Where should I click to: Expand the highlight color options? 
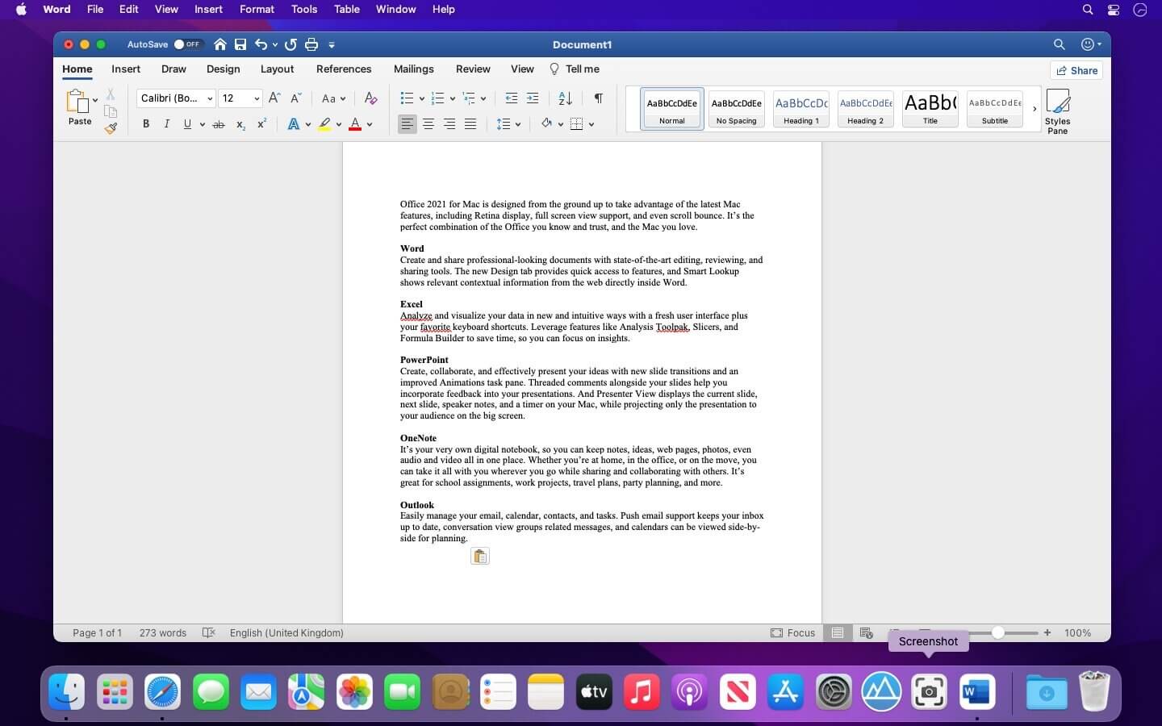[x=337, y=124]
